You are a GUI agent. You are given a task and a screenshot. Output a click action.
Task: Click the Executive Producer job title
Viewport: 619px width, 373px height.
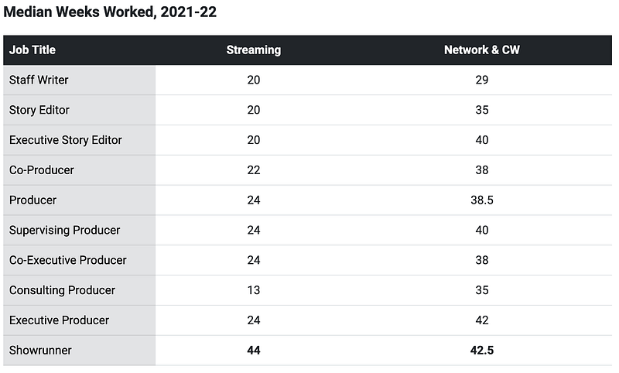(x=59, y=320)
